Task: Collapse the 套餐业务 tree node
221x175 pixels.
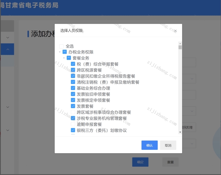Action: tap(64, 58)
